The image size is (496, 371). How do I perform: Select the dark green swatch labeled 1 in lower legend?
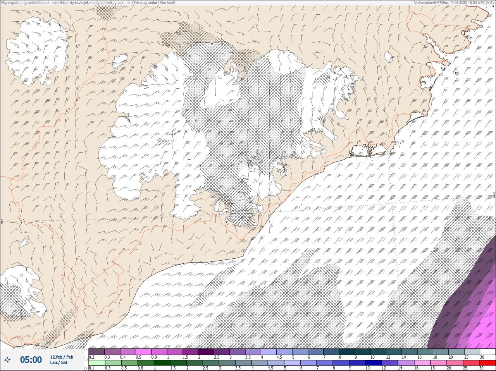point(162,363)
